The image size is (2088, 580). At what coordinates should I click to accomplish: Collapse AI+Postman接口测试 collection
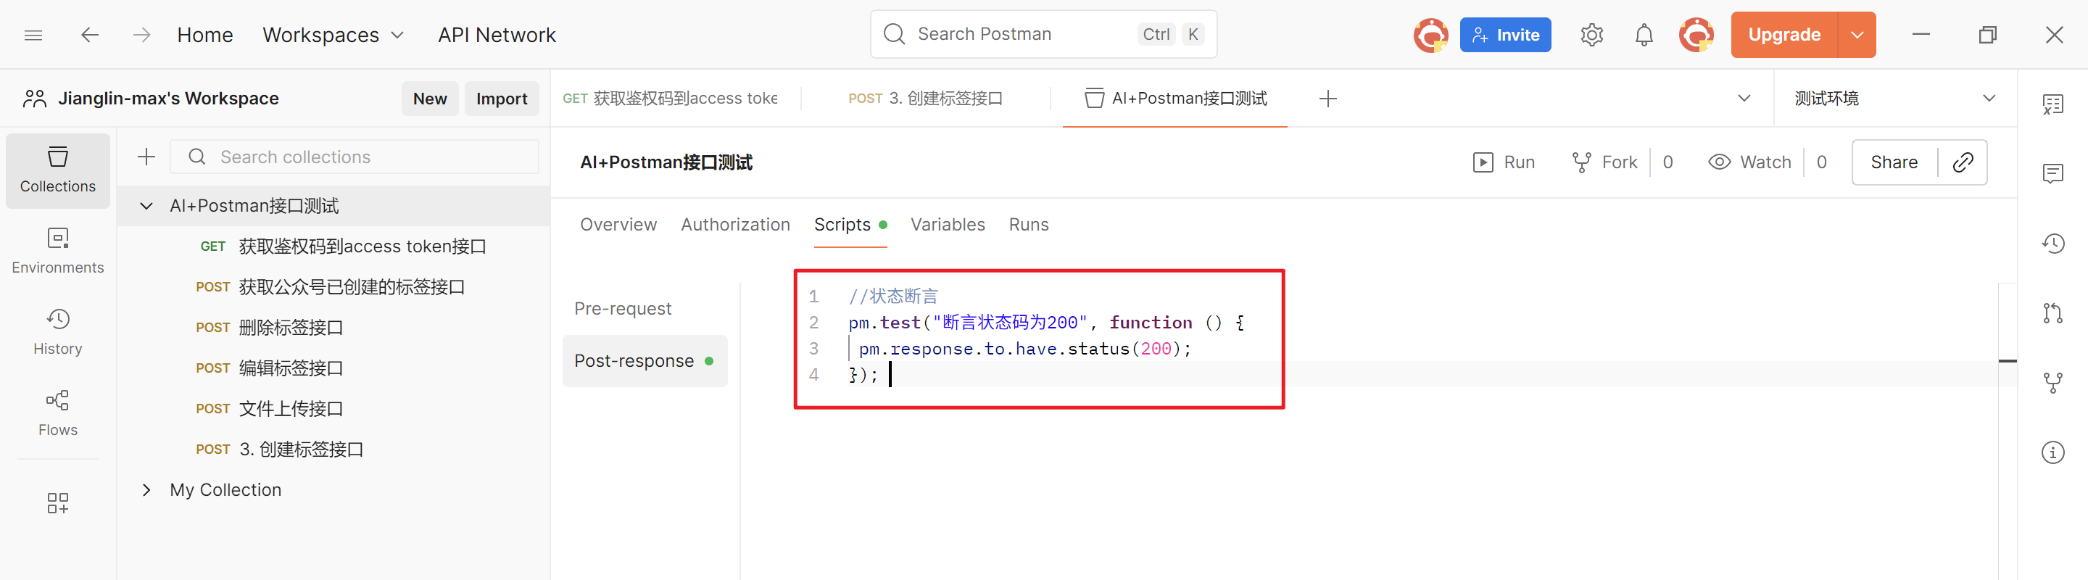pos(146,206)
